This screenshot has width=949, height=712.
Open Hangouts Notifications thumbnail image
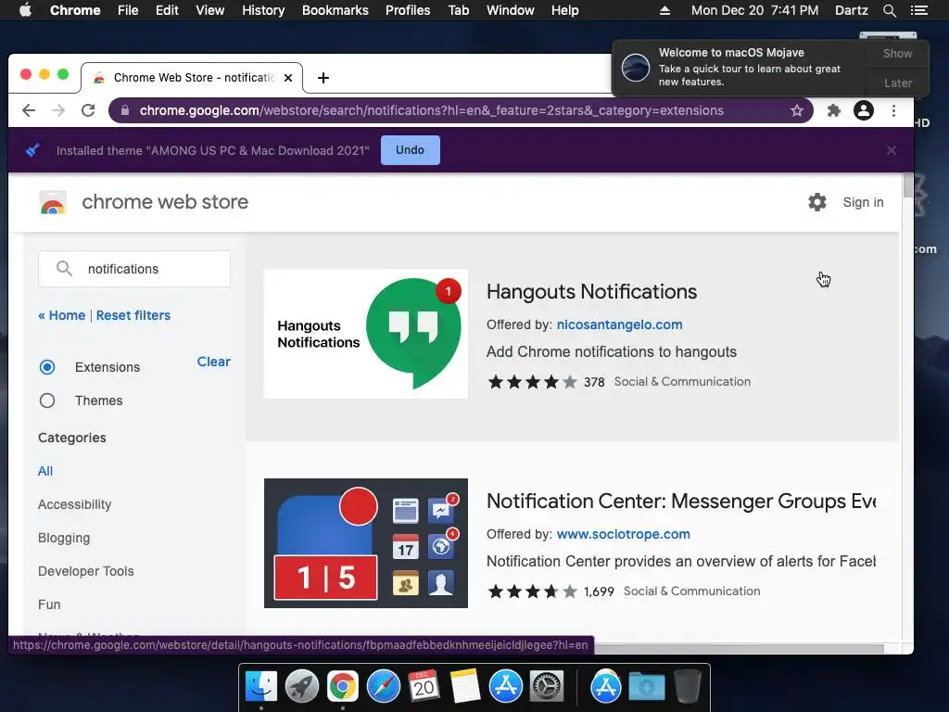tap(365, 334)
